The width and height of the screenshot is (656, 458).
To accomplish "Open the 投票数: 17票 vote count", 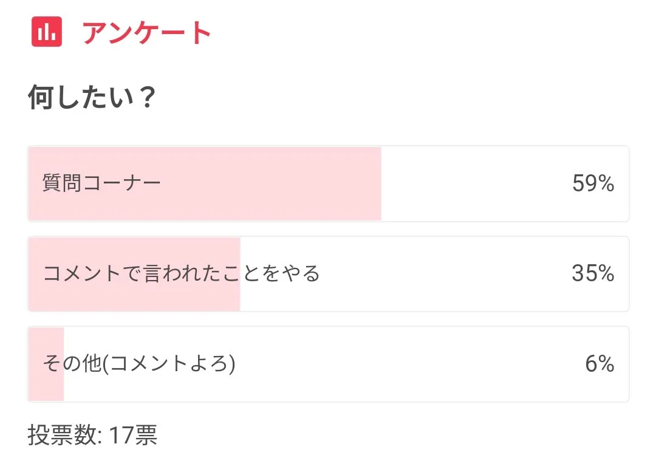I will pos(92,436).
